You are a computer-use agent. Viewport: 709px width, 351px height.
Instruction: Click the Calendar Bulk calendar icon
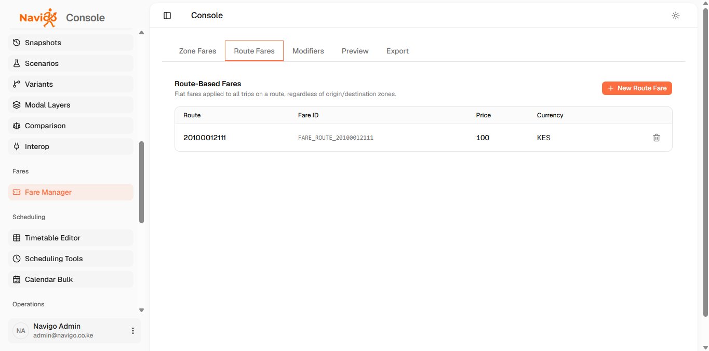(x=17, y=279)
